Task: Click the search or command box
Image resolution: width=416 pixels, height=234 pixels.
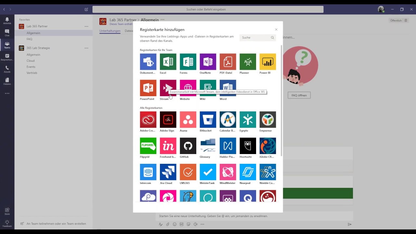Action: (208, 9)
